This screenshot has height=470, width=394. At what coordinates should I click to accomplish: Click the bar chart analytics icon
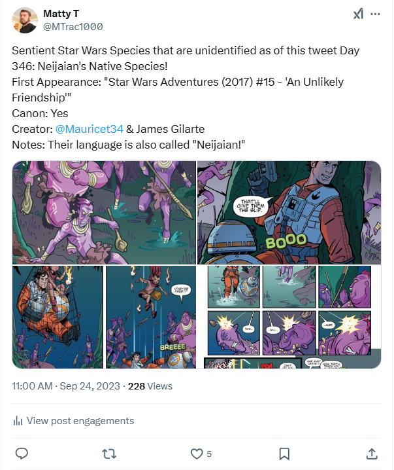point(18,421)
